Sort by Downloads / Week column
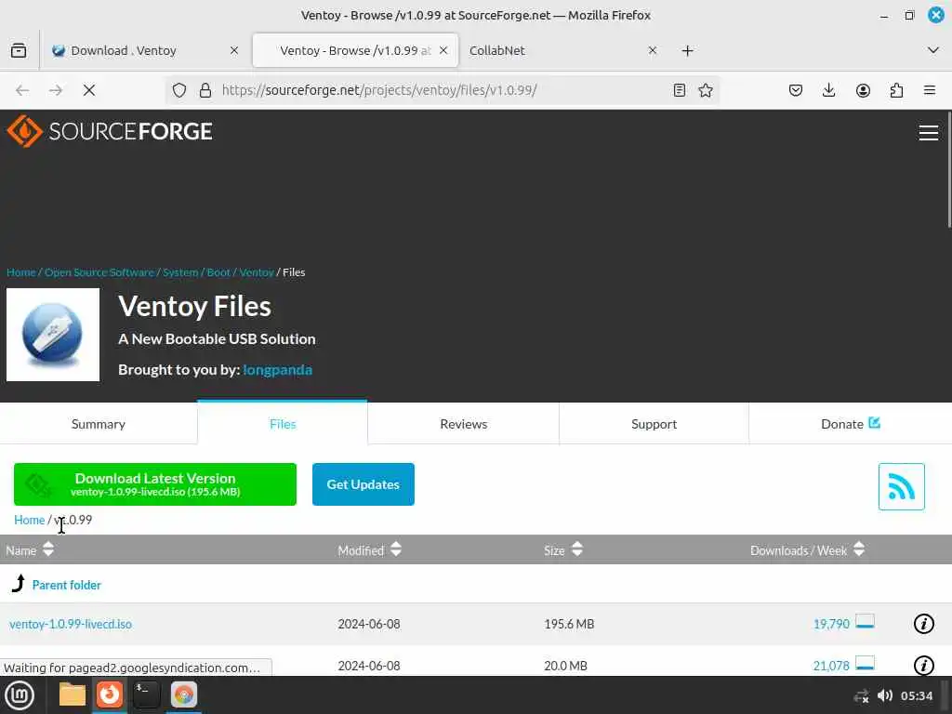 [807, 550]
